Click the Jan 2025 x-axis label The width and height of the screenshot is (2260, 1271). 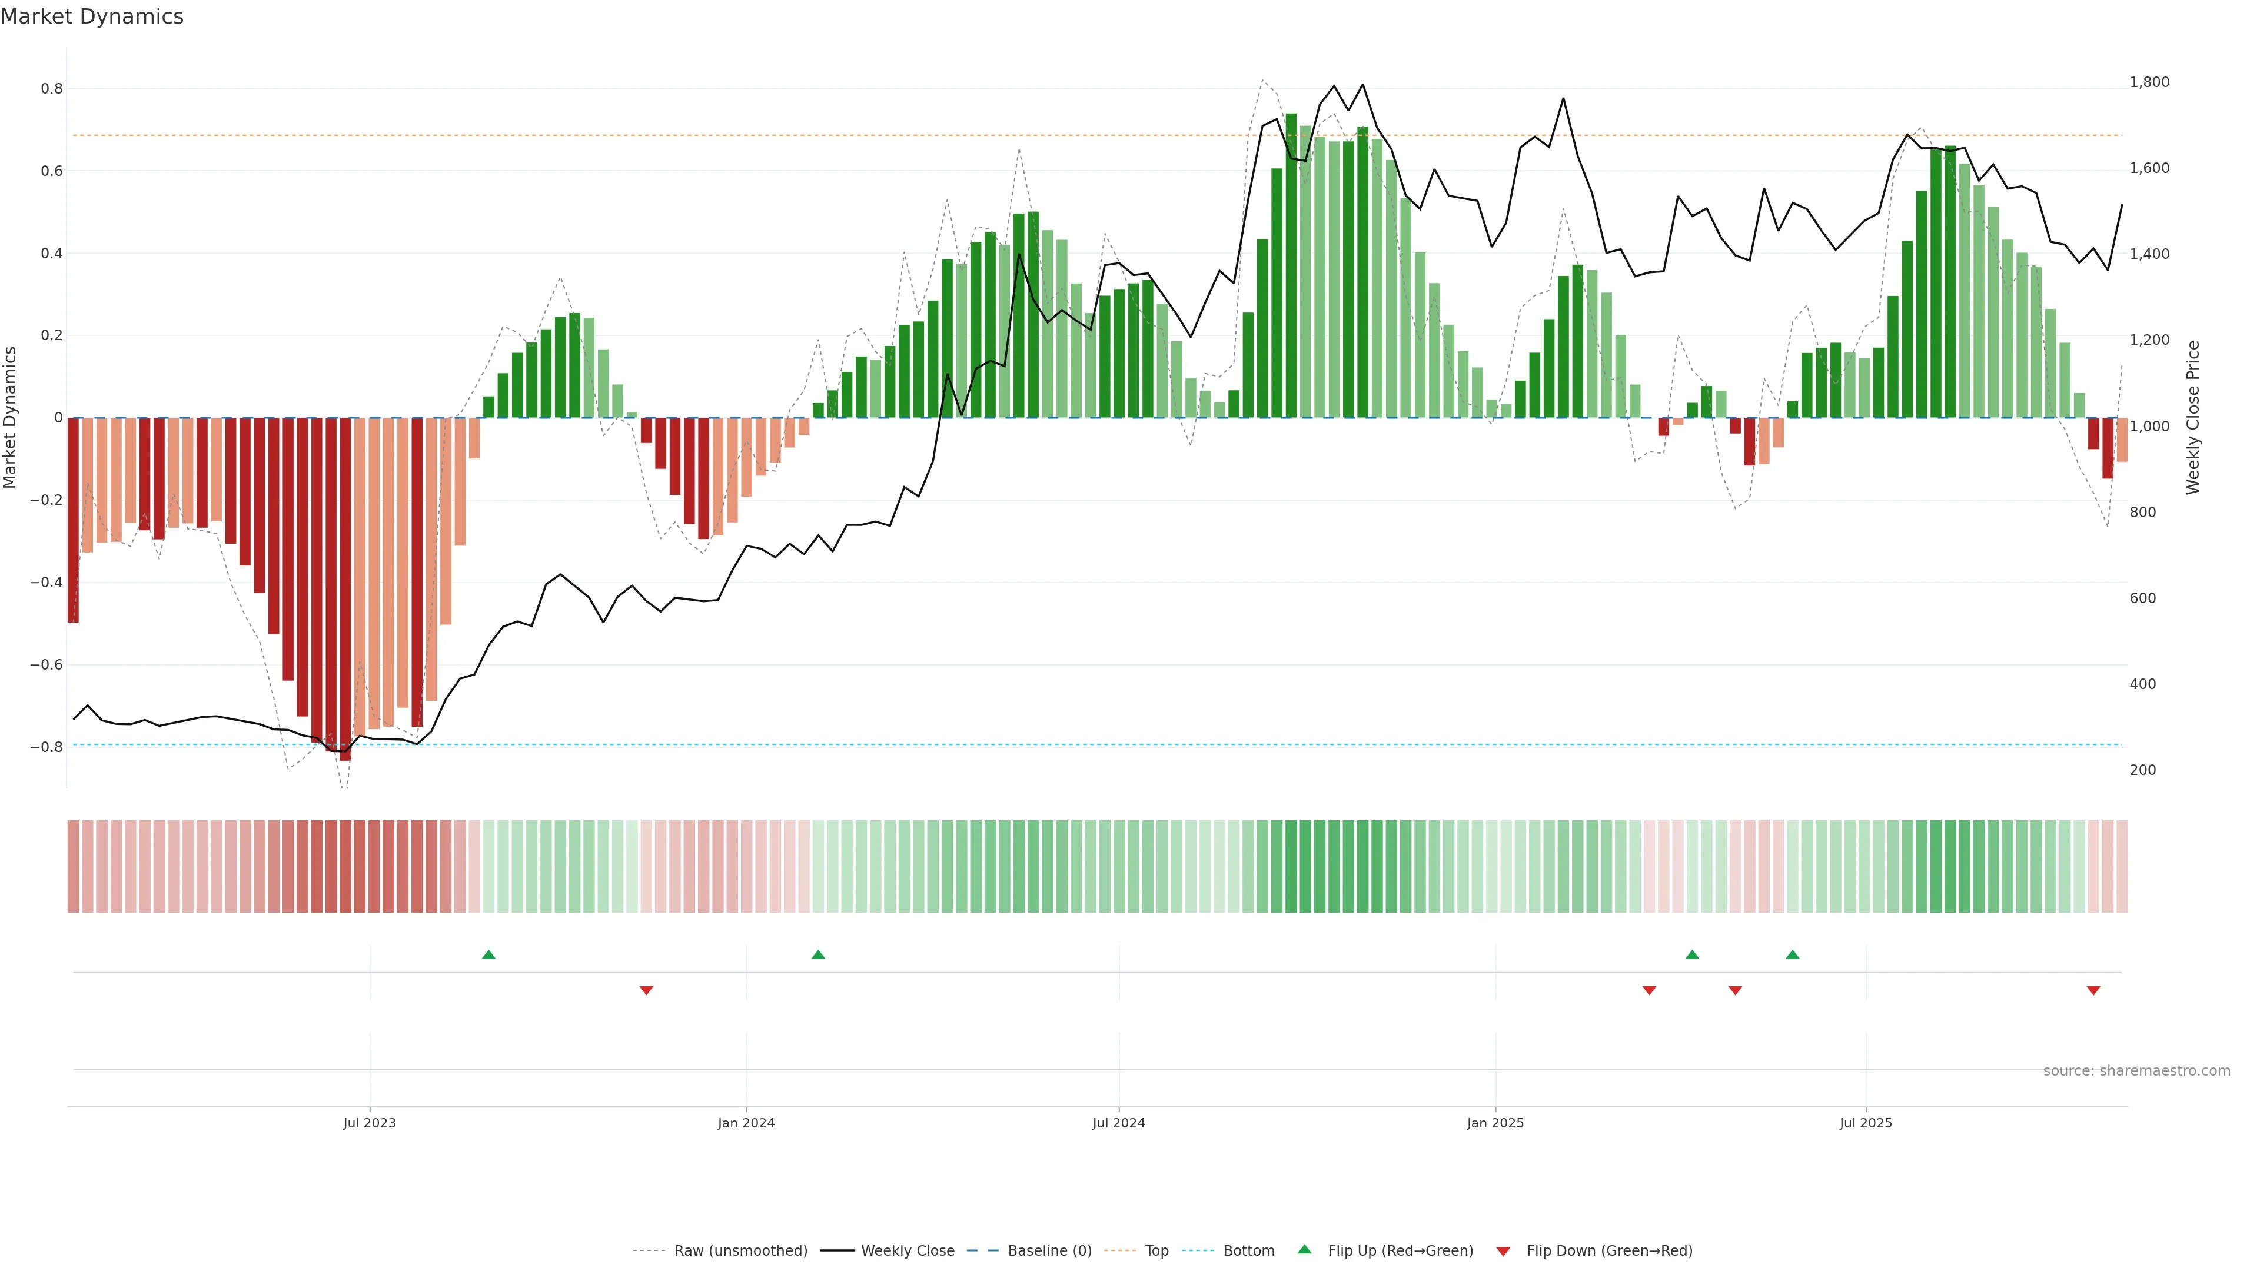1495,1123
